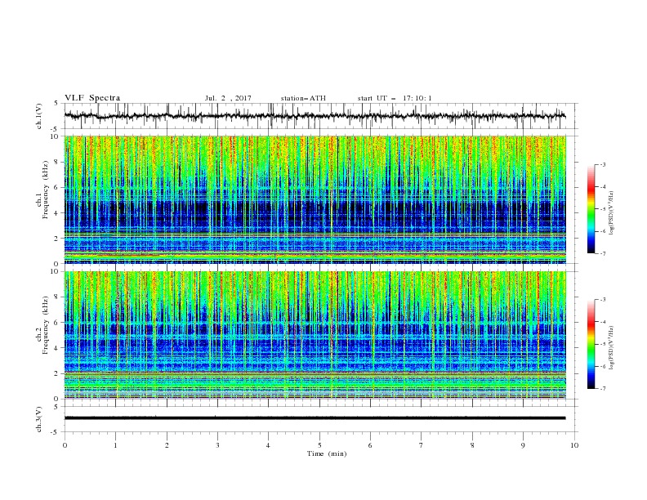Click the ch.1(V) waveform axis label
Image resolution: width=647 pixels, height=500 pixels.
point(39,116)
